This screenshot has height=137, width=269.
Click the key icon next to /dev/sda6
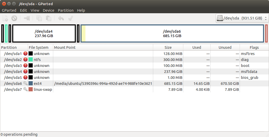tap(25, 84)
